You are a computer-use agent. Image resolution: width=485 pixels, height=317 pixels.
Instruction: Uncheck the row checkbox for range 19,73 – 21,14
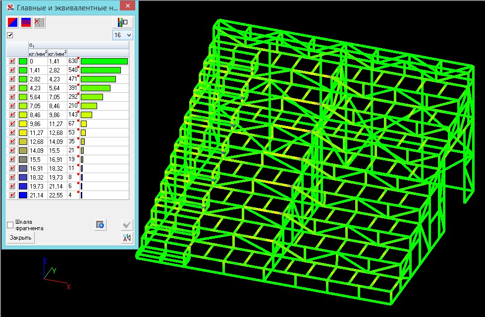pyautogui.click(x=12, y=186)
